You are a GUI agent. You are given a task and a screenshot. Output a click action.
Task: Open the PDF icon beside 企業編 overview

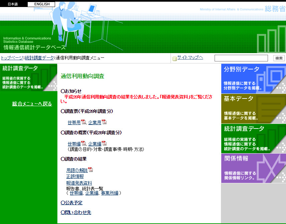(104, 143)
